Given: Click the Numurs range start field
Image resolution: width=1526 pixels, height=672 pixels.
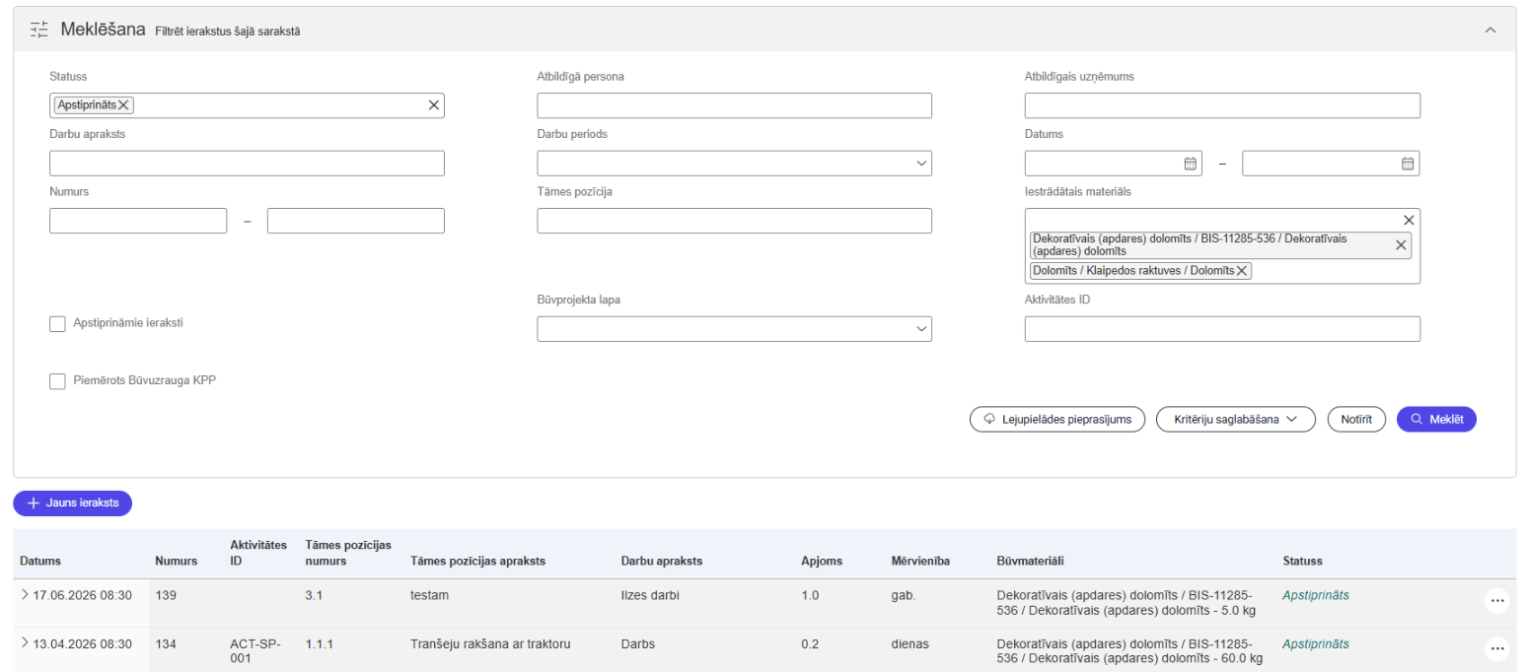Looking at the screenshot, I should (138, 221).
